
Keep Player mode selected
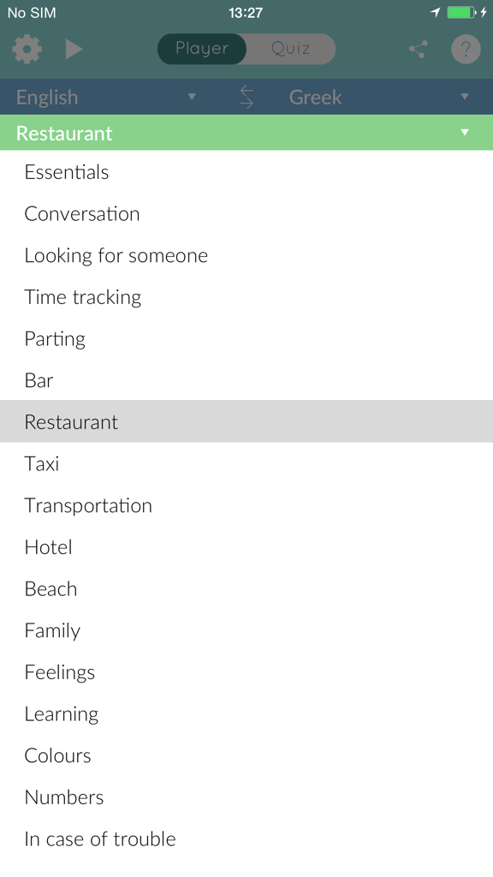click(x=202, y=49)
